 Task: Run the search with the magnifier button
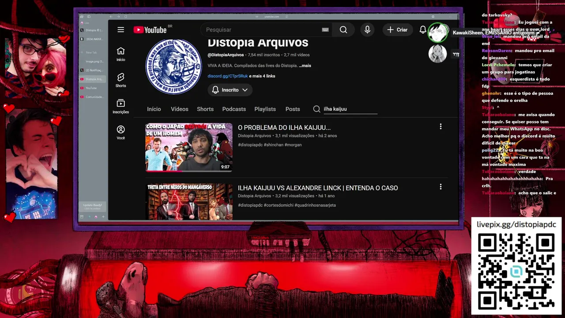pyautogui.click(x=343, y=30)
